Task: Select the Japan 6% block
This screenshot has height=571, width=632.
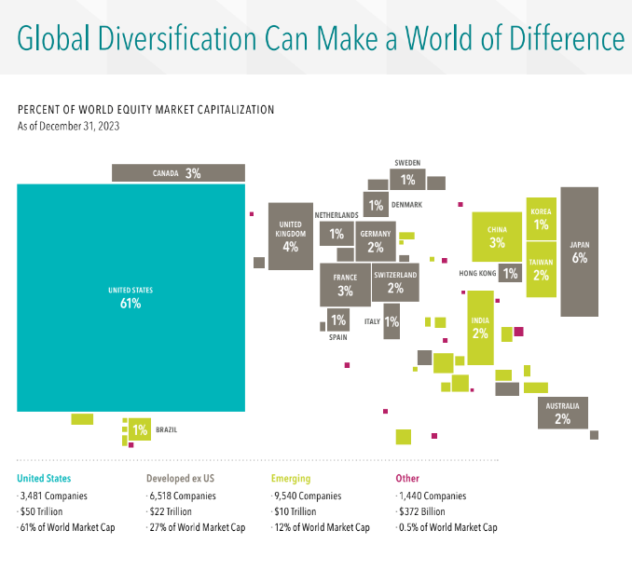Action: tap(579, 252)
